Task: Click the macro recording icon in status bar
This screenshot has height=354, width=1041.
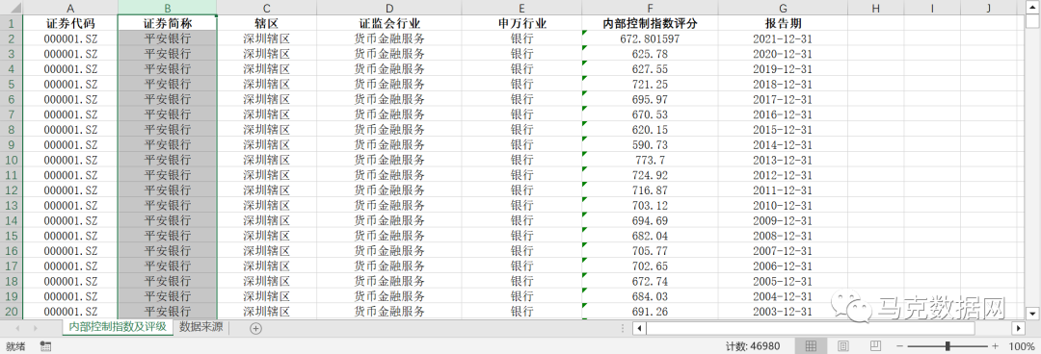Action: [45, 346]
